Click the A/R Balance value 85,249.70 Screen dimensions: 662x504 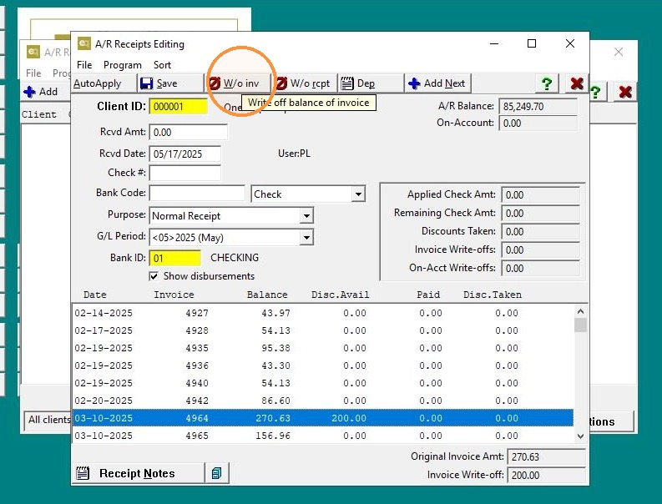point(538,106)
